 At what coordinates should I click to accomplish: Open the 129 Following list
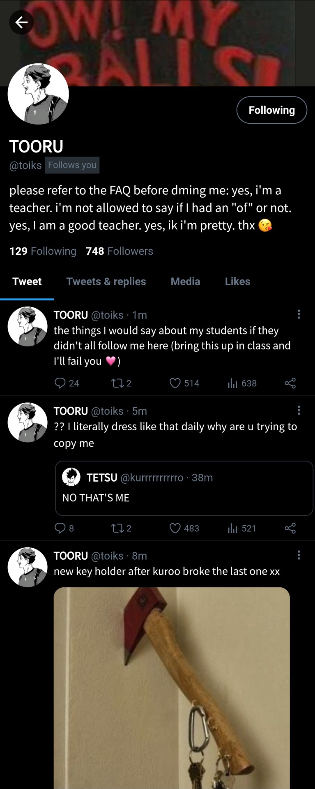(43, 251)
